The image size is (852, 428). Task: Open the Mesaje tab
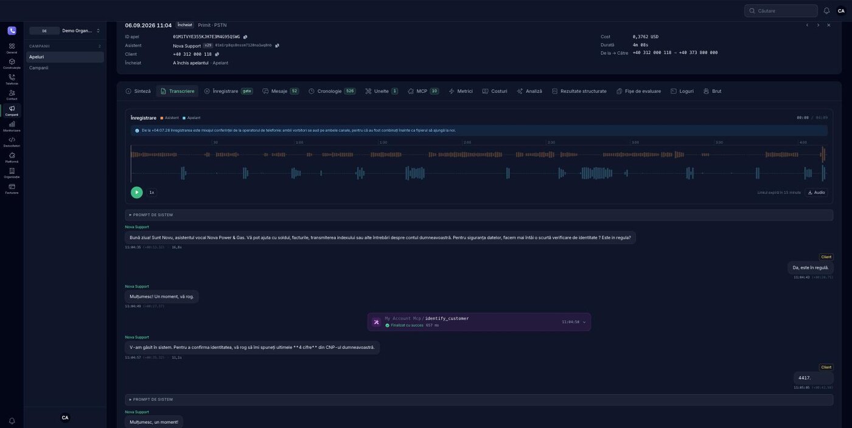coord(281,91)
